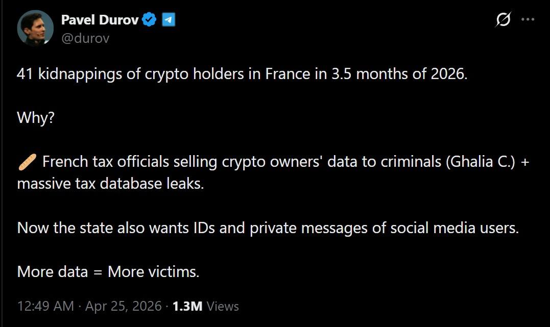The width and height of the screenshot is (550, 327).
Task: Click the 12:49 AM timestamp
Action: point(45,306)
